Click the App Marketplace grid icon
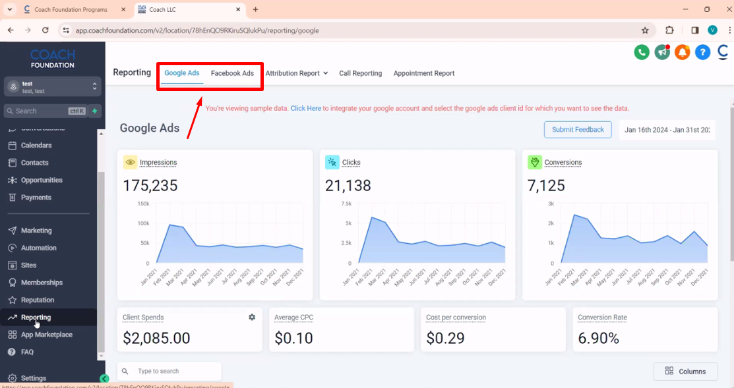Image resolution: width=734 pixels, height=388 pixels. 13,335
